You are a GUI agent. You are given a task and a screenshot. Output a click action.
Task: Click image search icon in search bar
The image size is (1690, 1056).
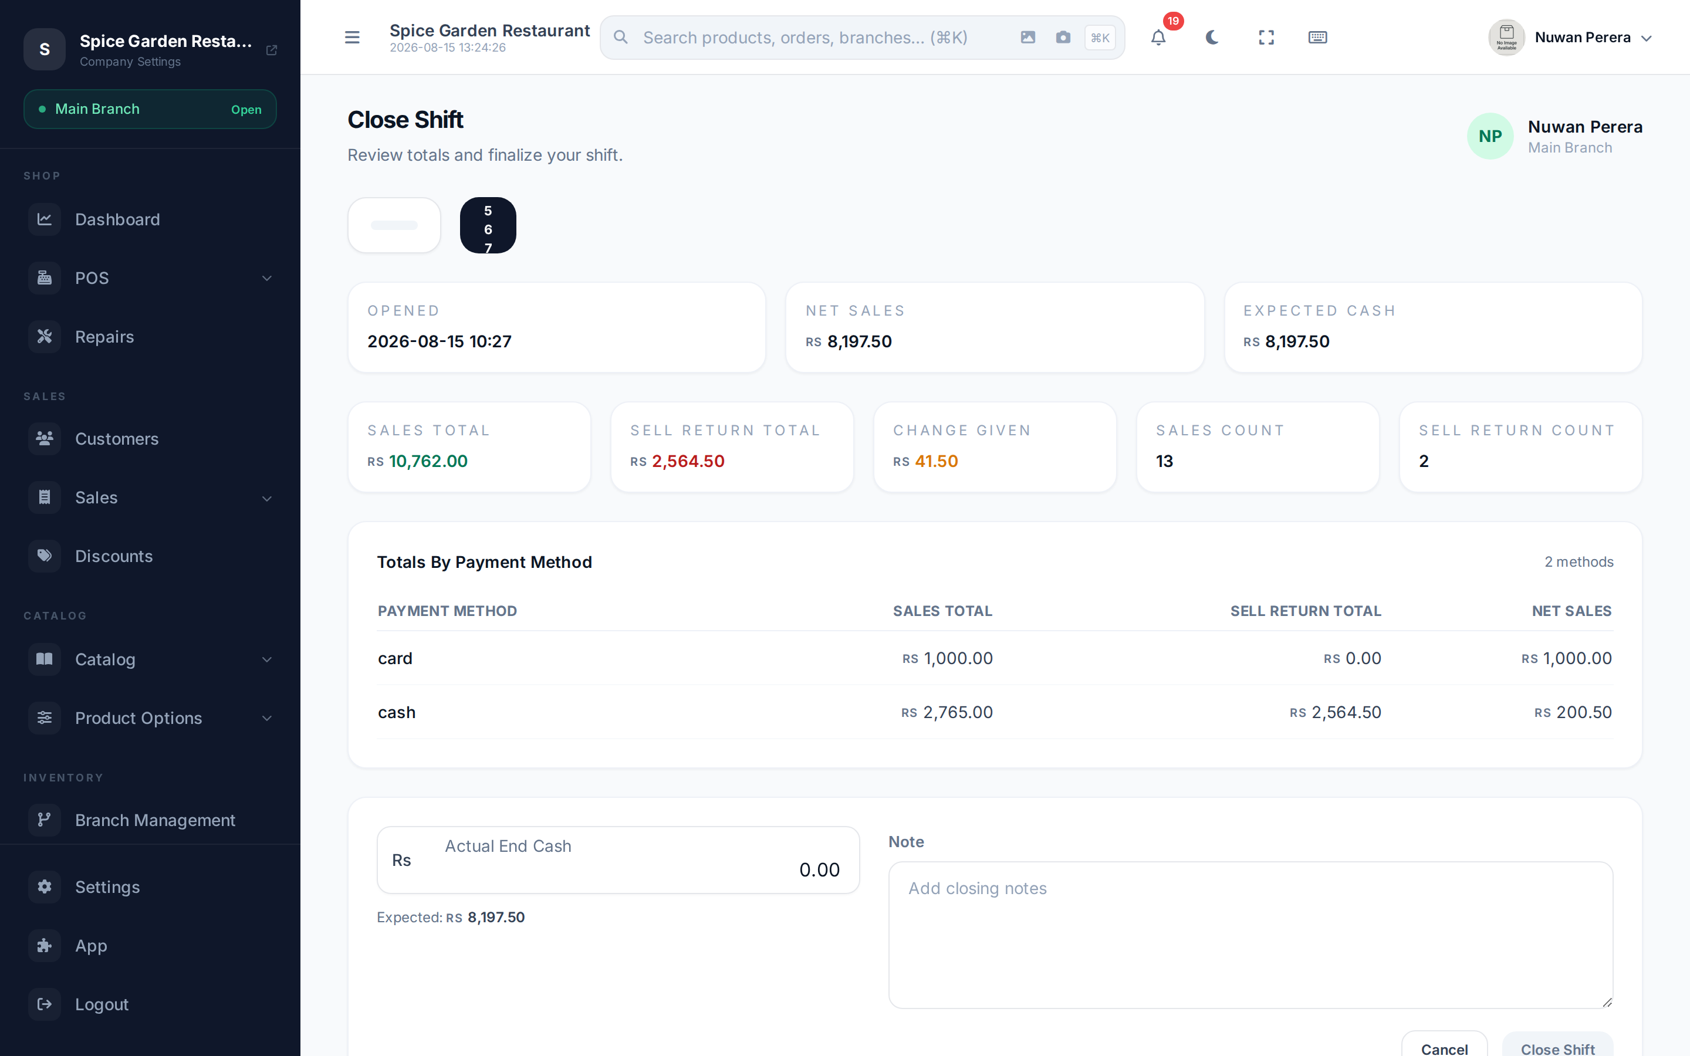pyautogui.click(x=1027, y=37)
